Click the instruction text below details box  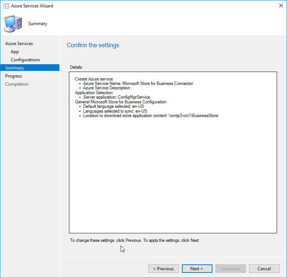point(135,240)
